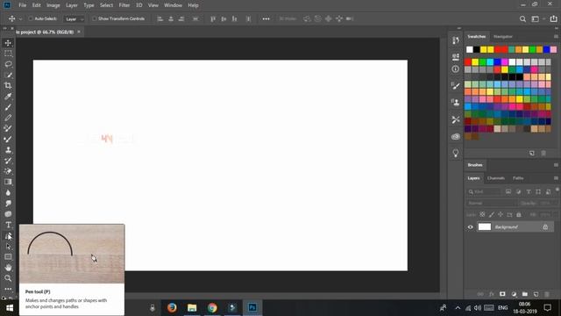Image resolution: width=561 pixels, height=316 pixels.
Task: Close the project document tab
Action: point(79,32)
